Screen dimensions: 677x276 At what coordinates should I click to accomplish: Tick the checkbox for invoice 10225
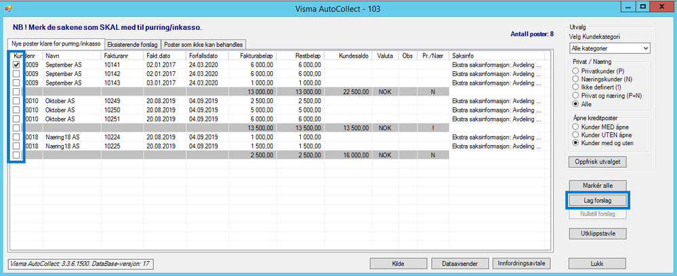pyautogui.click(x=16, y=146)
